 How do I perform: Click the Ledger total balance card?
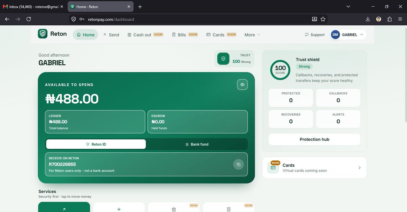click(95, 122)
